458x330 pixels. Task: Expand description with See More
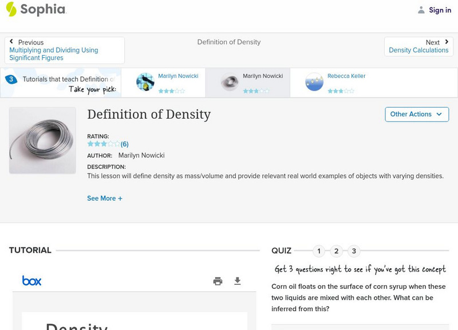click(105, 198)
